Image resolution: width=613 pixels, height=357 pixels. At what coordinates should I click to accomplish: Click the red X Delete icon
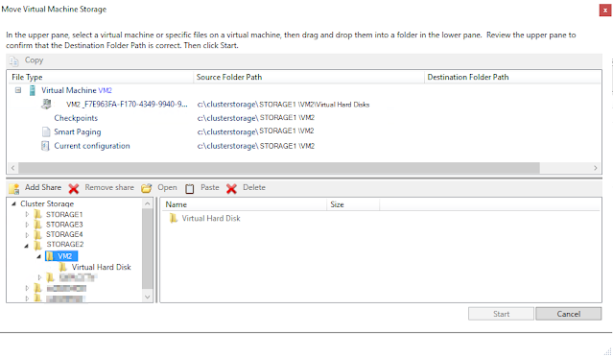[231, 189]
